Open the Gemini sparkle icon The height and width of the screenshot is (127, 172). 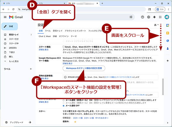(x=154, y=17)
